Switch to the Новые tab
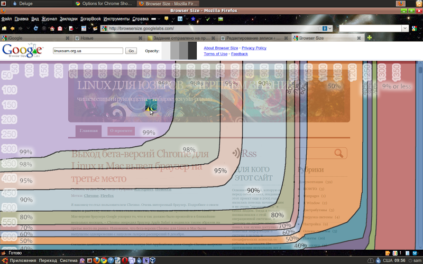The width and height of the screenshot is (423, 264). pyautogui.click(x=109, y=38)
